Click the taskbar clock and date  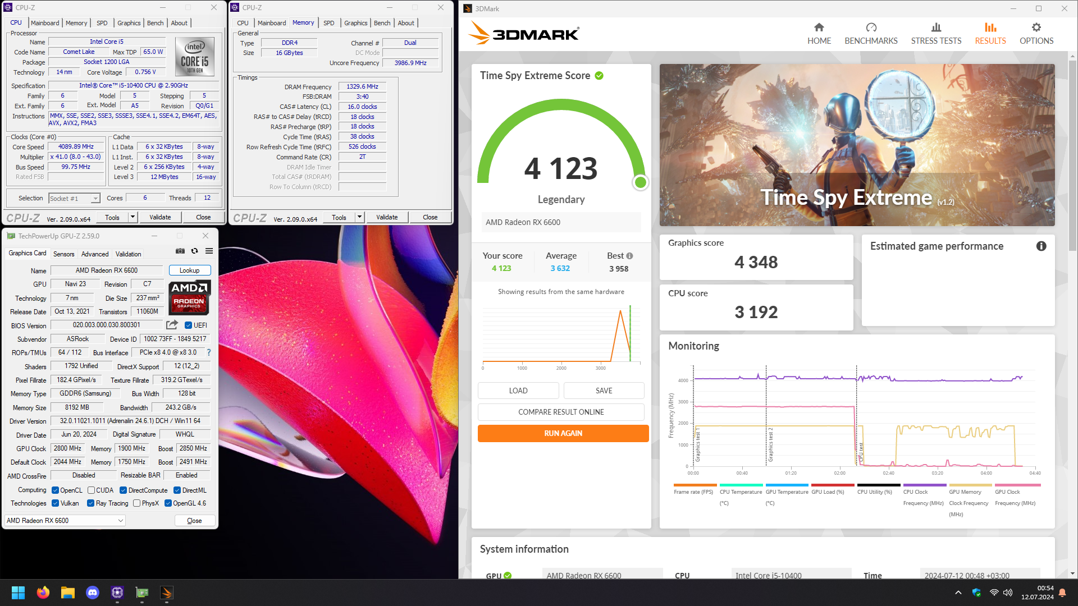click(1037, 593)
